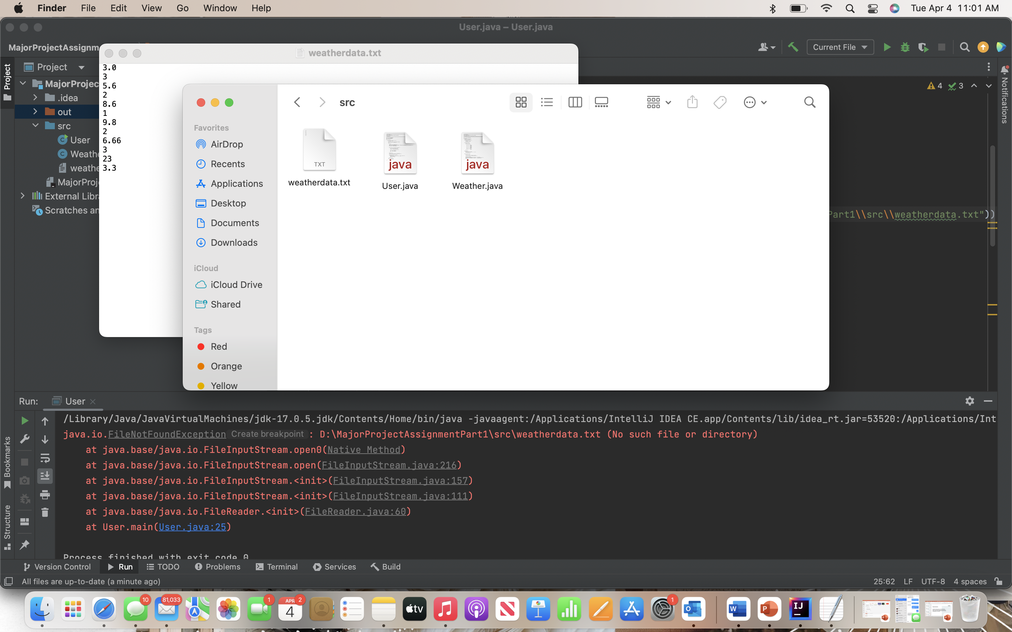Toggle scroll to end in console
The width and height of the screenshot is (1012, 632).
45,476
